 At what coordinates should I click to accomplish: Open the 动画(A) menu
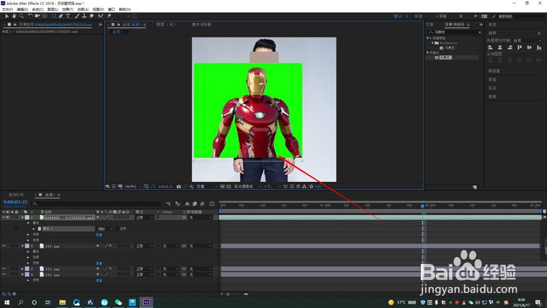(x=83, y=10)
